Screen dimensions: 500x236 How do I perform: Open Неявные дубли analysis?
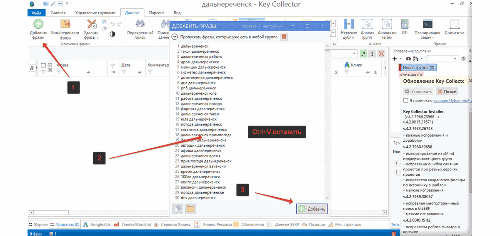coord(349,29)
